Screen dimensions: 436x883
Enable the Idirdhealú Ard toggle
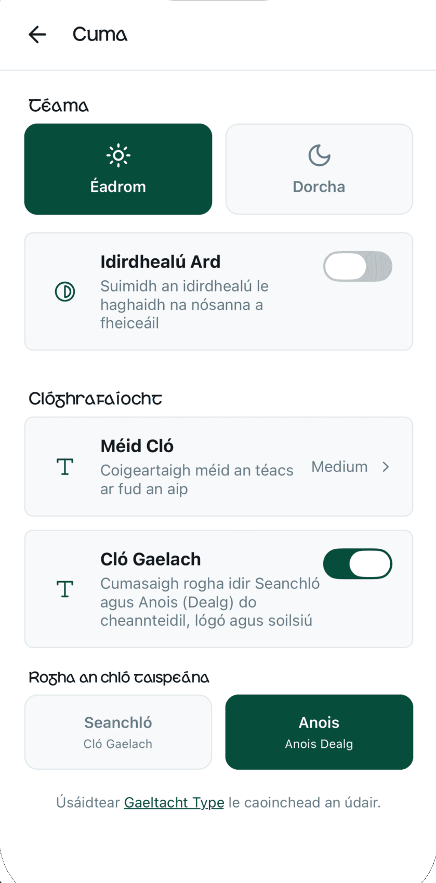tap(358, 267)
